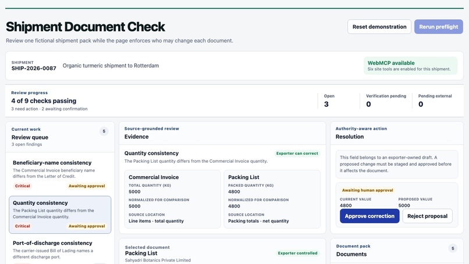Click Awaiting approval tag on Beneficiary-name finding
This screenshot has height=264, width=469.
[x=87, y=186]
